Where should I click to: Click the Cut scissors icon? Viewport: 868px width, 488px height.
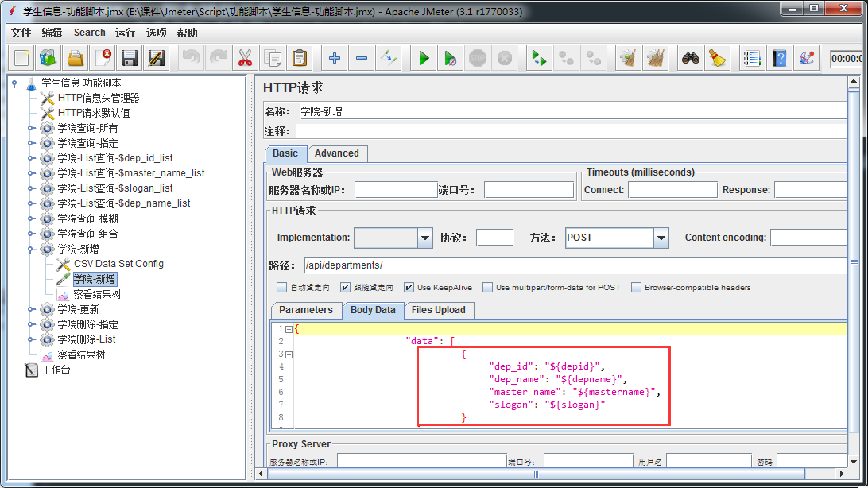click(246, 58)
